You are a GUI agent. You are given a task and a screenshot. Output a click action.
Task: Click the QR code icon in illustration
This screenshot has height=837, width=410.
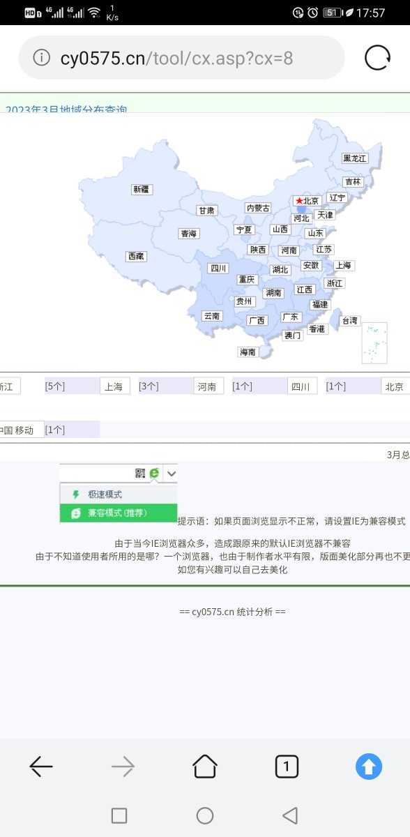pyautogui.click(x=140, y=473)
